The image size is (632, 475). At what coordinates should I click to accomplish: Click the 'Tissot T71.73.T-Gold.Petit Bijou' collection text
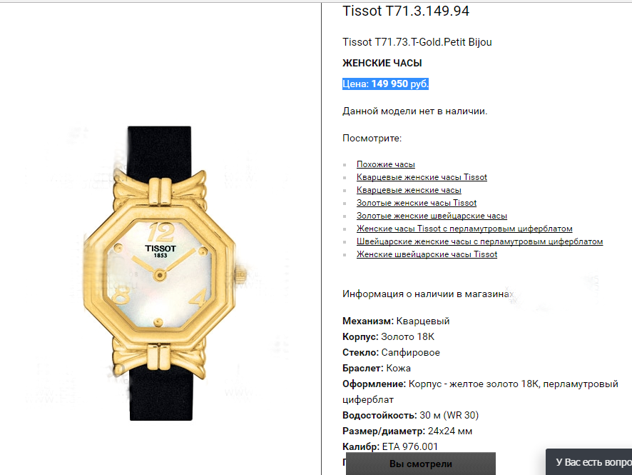pos(417,42)
